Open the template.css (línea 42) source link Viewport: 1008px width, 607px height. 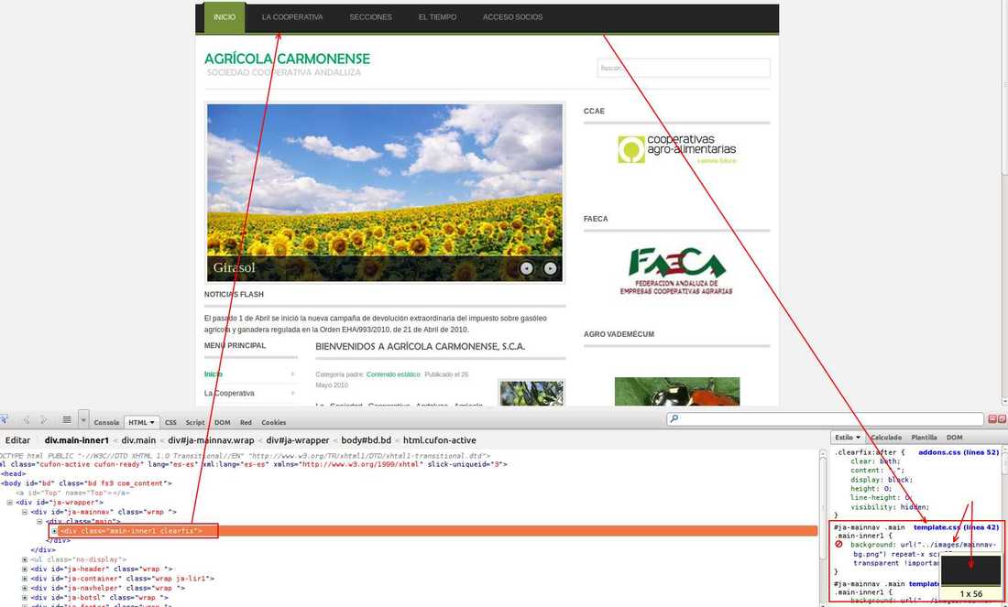click(956, 527)
